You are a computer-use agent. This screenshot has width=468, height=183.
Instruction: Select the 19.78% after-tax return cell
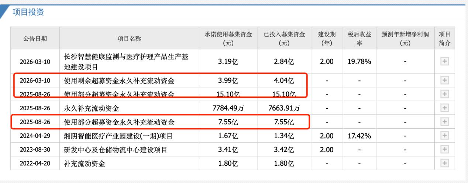pyautogui.click(x=359, y=61)
